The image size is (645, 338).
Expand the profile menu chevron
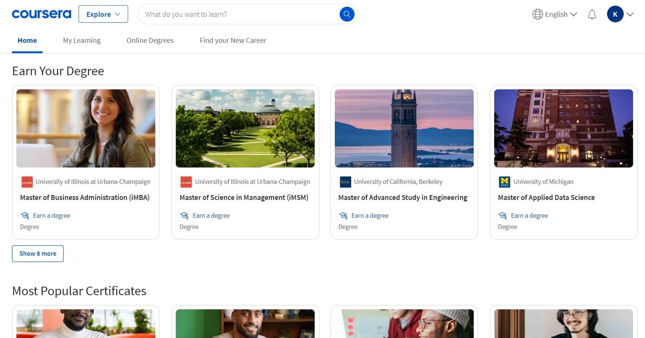click(630, 15)
